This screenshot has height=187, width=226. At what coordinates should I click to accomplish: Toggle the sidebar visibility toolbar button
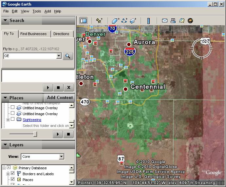(x=84, y=21)
